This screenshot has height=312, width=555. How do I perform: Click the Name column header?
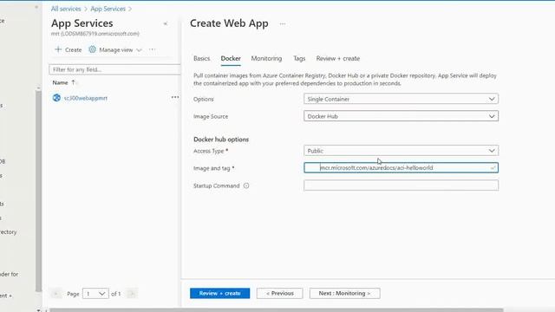point(60,82)
